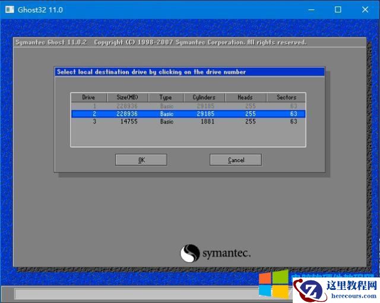Click Basic type in drive 3 row
The height and width of the screenshot is (303, 380).
tap(167, 121)
